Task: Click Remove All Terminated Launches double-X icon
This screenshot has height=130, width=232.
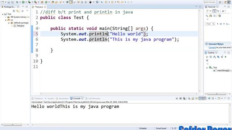Action: click(x=184, y=99)
